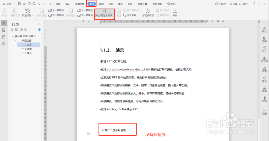
Task: Open the 批注 comments dropdown
Action: pos(245,4)
